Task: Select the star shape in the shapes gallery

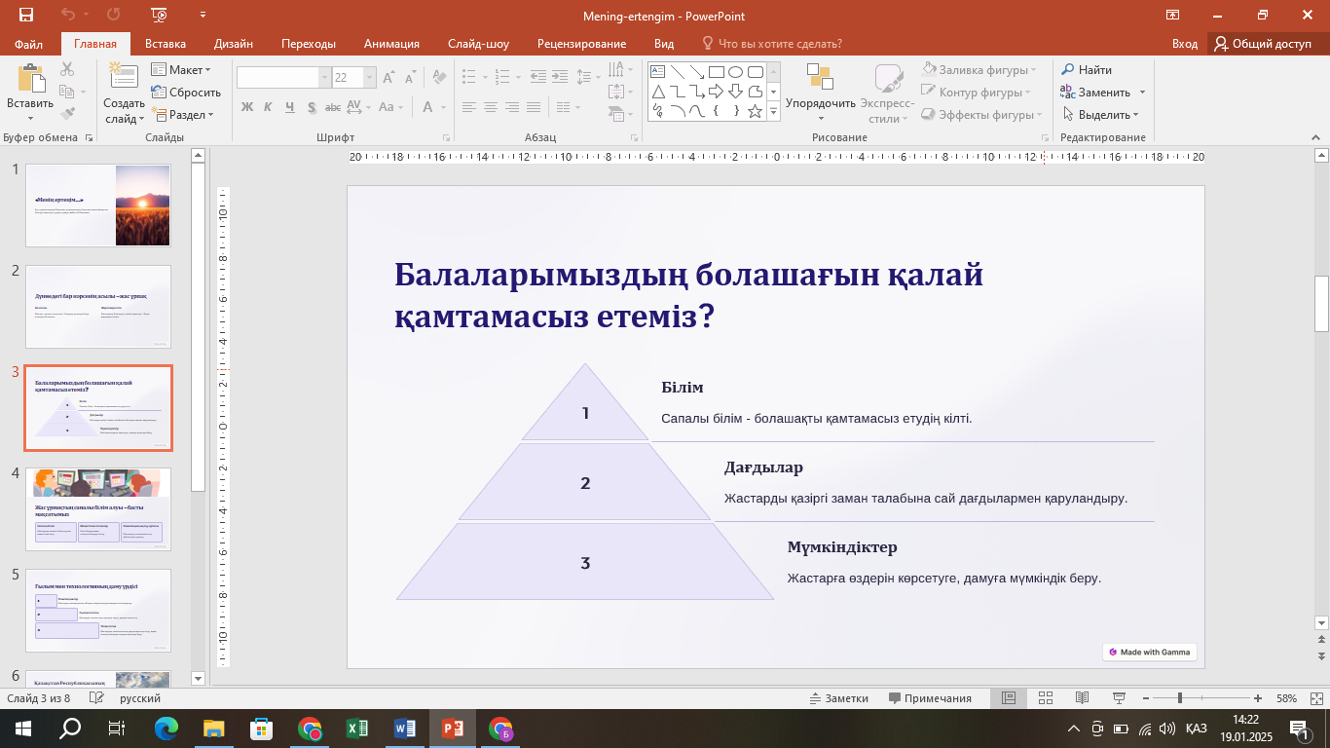Action: [x=755, y=111]
